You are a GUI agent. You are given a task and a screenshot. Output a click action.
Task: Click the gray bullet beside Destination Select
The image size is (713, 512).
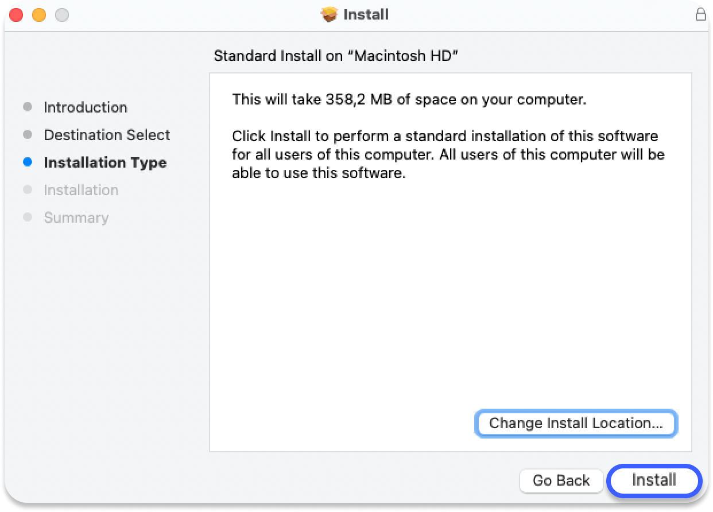tap(28, 135)
